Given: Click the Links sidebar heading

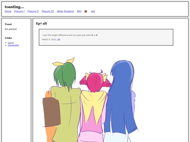Looking at the screenshot, I should click(x=8, y=38).
